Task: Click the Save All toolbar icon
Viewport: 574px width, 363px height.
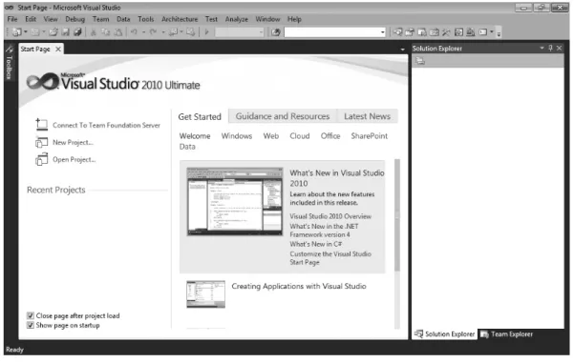Action: click(x=77, y=32)
